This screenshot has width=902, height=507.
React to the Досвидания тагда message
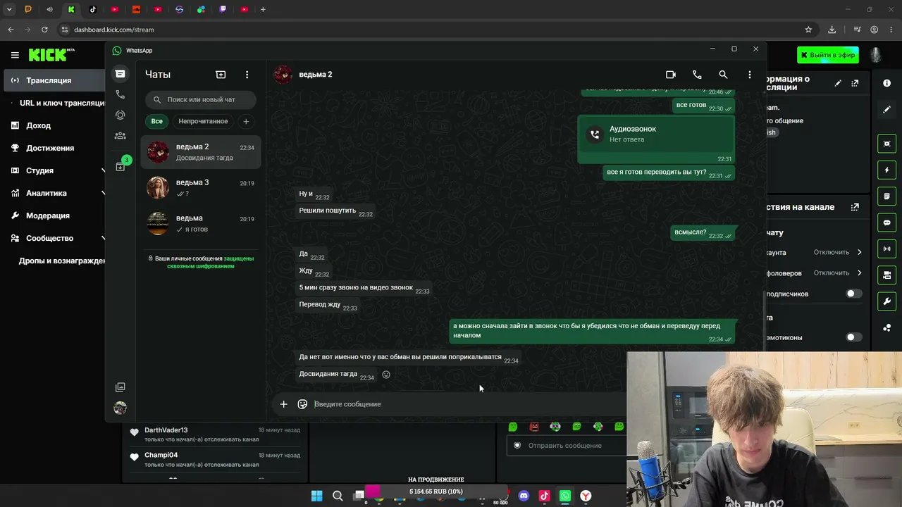[x=386, y=375]
